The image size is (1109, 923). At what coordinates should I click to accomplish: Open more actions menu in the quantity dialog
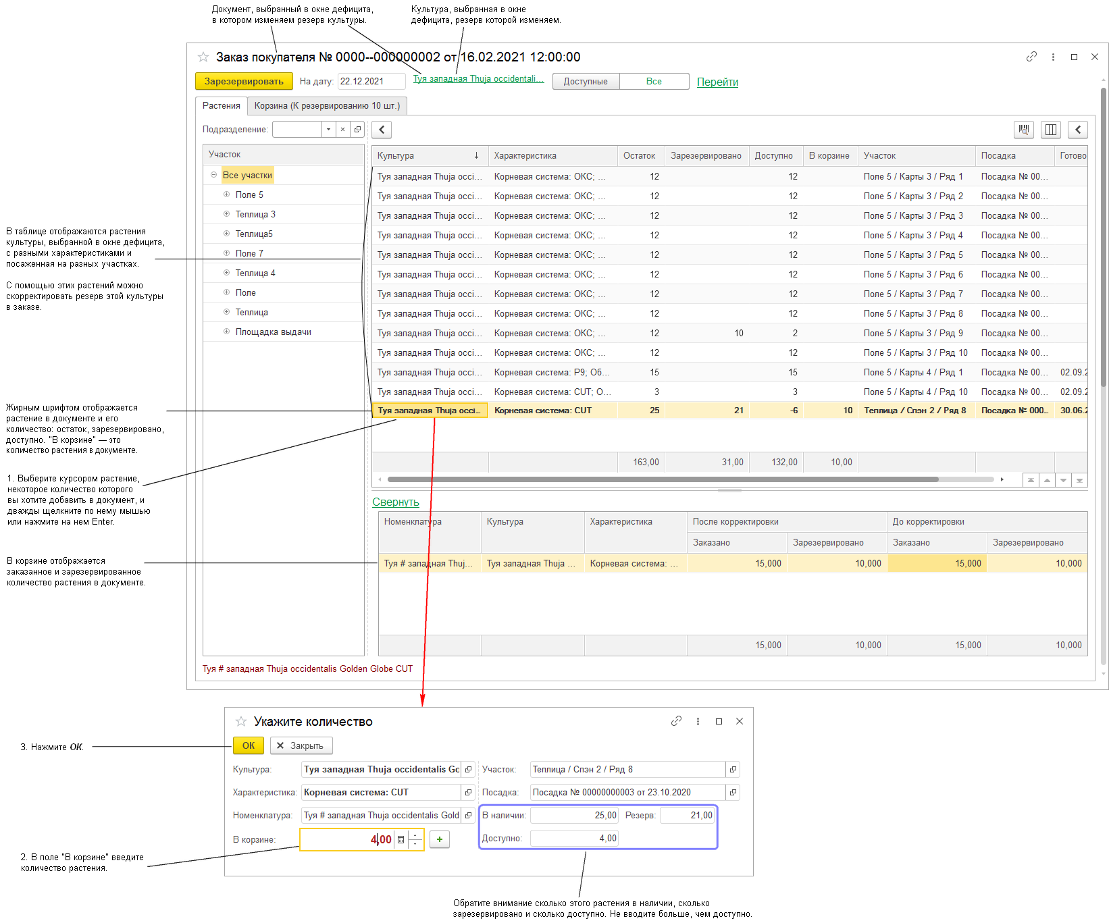point(698,722)
